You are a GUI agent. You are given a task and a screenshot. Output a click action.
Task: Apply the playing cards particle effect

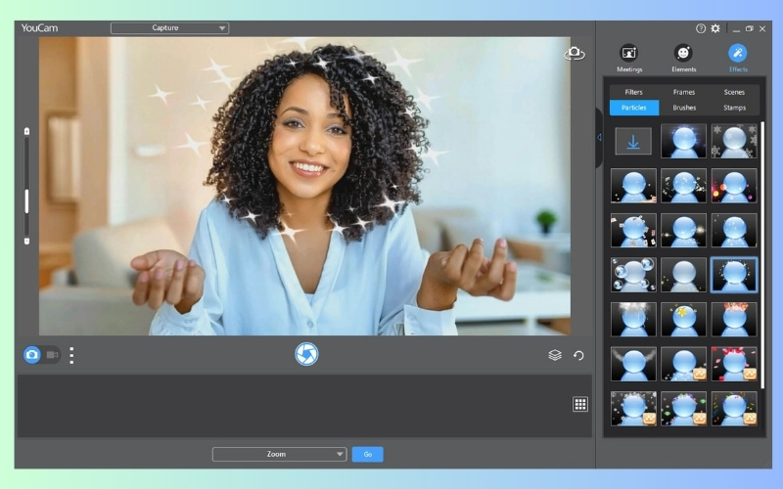633,231
